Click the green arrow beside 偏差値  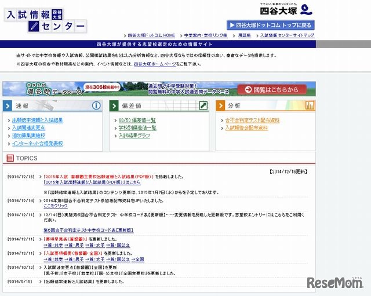pos(114,105)
